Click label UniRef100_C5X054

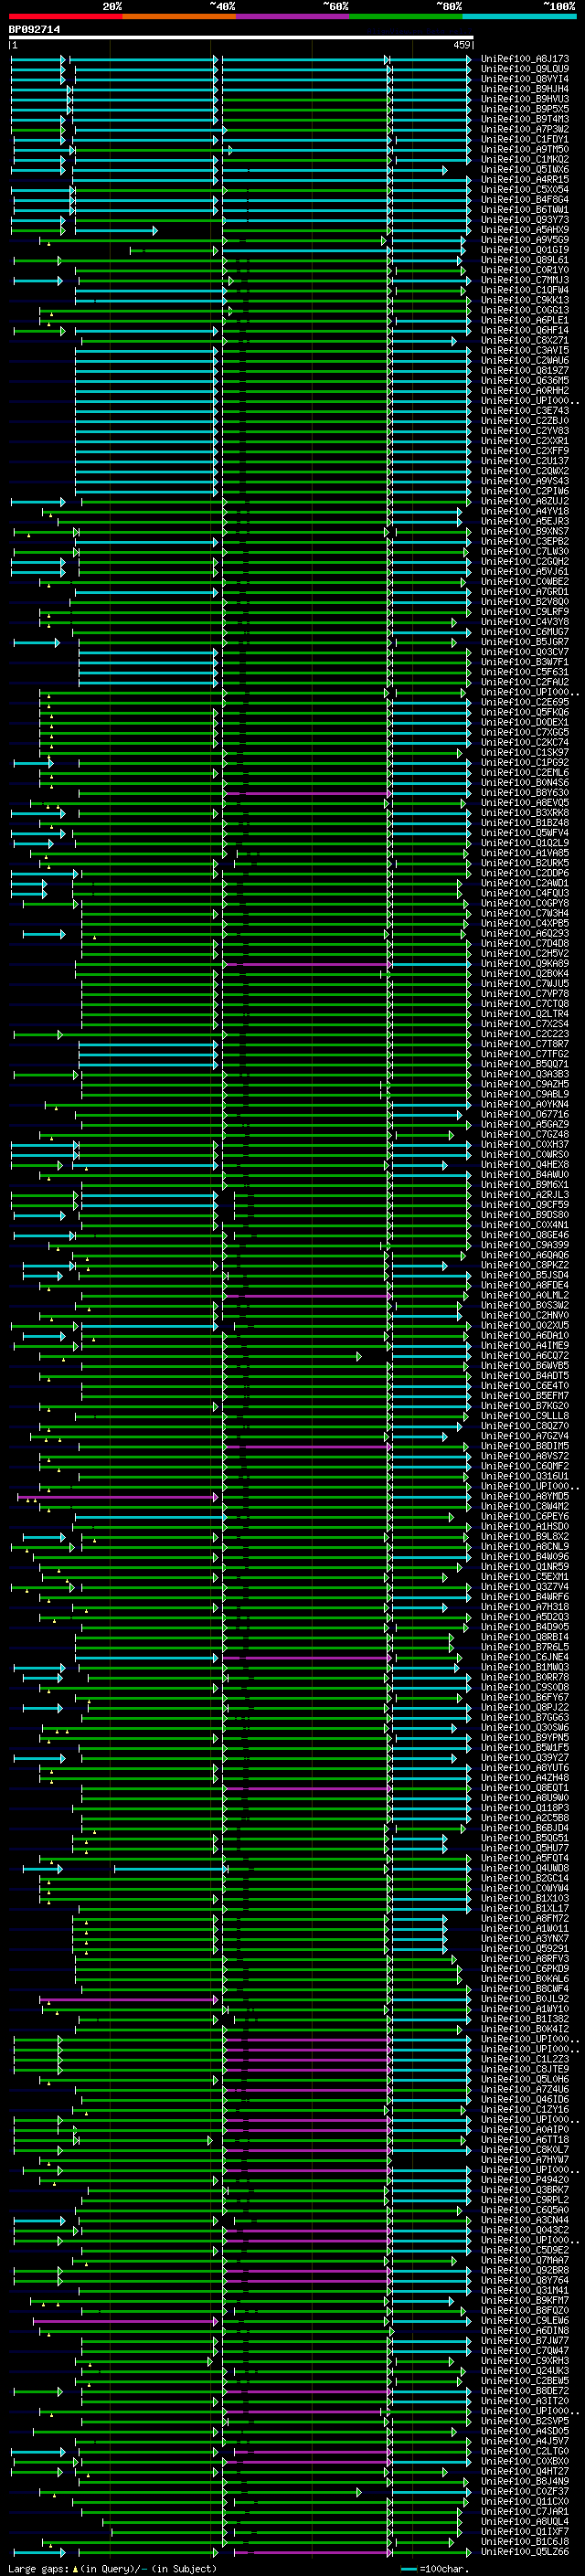point(524,190)
